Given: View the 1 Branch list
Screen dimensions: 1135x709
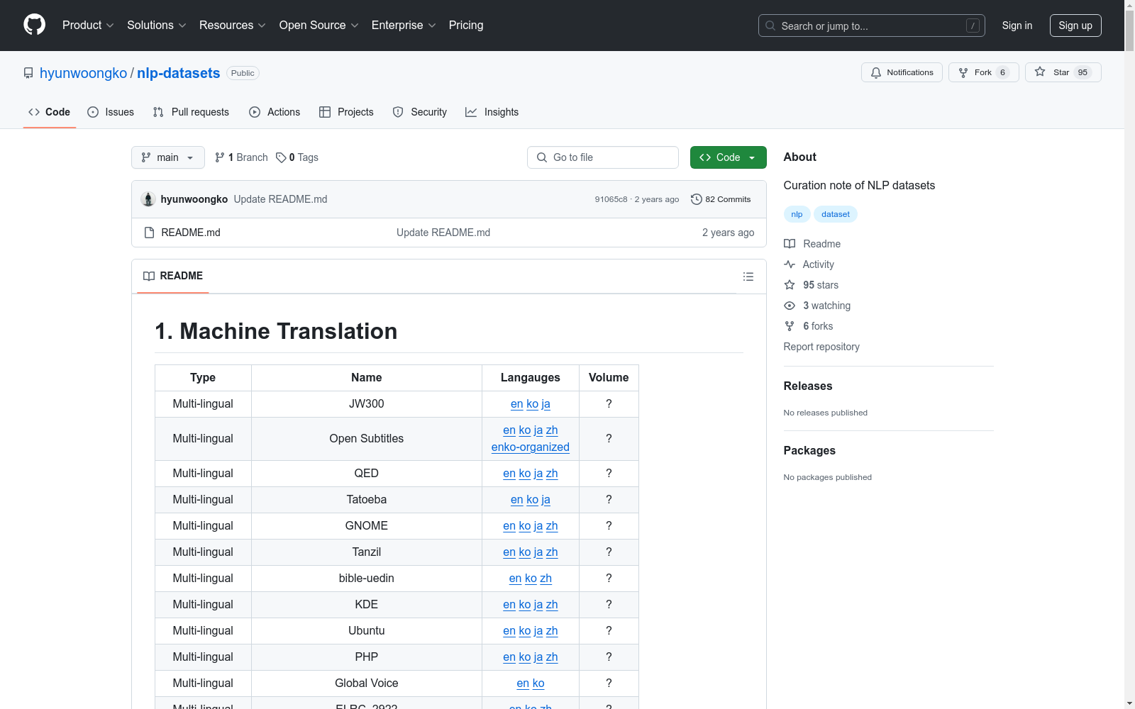Looking at the screenshot, I should [x=241, y=157].
